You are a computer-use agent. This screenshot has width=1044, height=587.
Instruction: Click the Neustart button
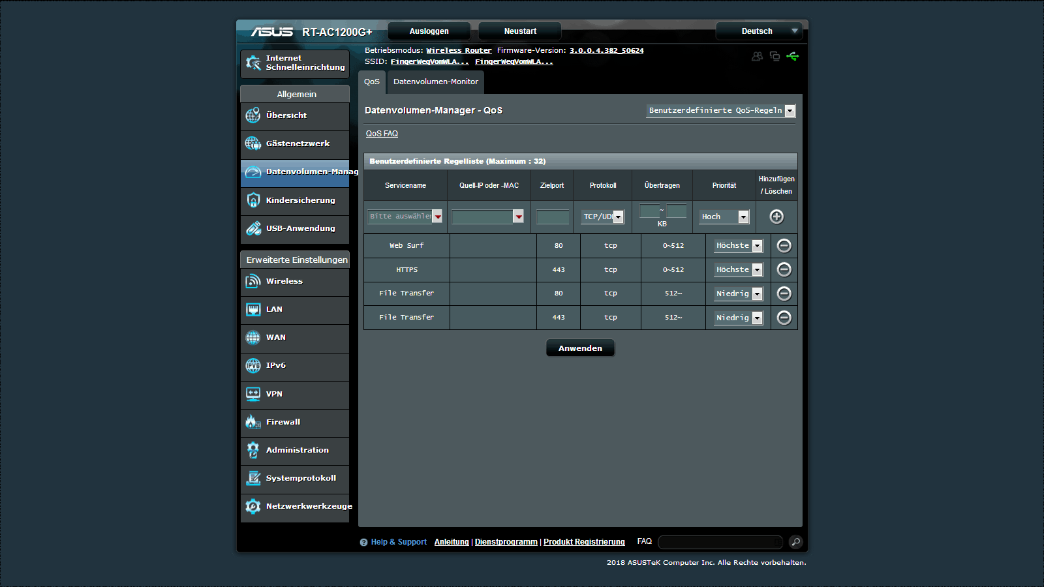point(520,31)
